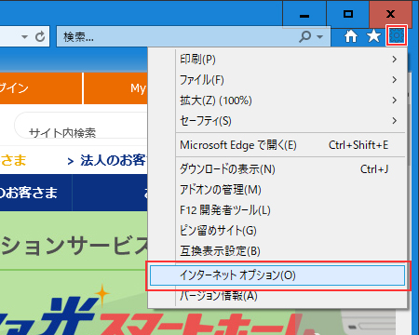Open アドオンの管理(M)

pyautogui.click(x=291, y=190)
